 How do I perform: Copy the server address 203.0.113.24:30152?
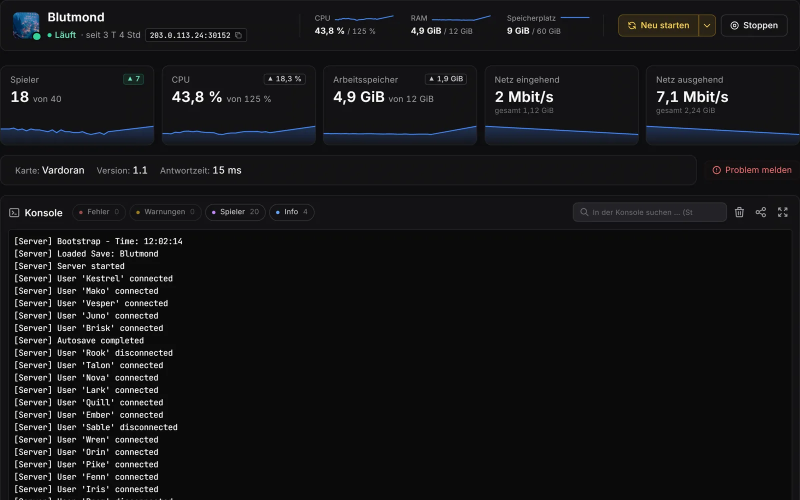(x=238, y=35)
